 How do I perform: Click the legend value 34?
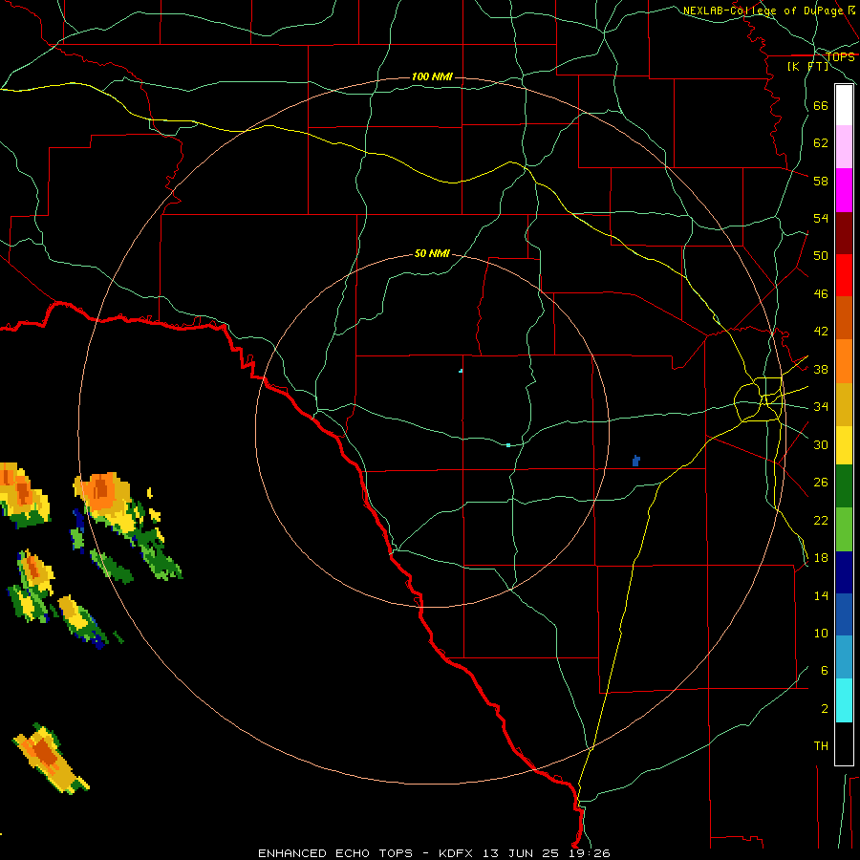pos(821,407)
